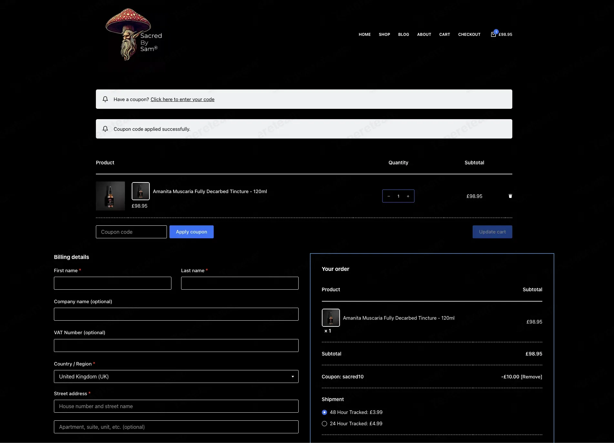Viewport: 614px width, 443px height.
Task: Focus the Coupon code input field
Action: pos(131,232)
